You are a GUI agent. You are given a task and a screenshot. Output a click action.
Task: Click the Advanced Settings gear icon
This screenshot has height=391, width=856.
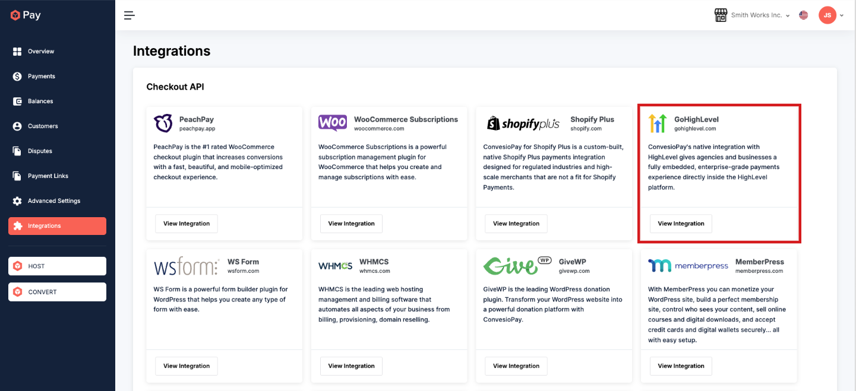[17, 201]
